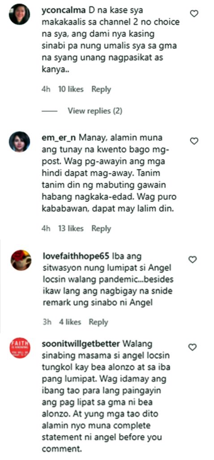Reply to em_er_n's comment
Screen dimensions: 214x460
click(101, 229)
